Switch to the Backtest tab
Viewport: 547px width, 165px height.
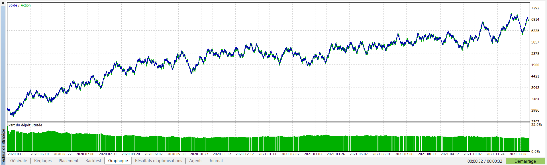pos(93,161)
